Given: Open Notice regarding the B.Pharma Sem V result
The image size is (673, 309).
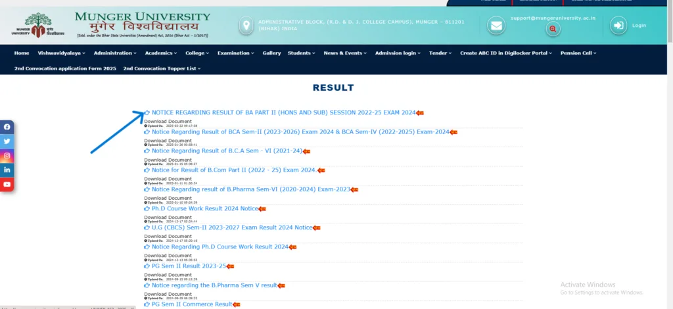Looking at the screenshot, I should (x=214, y=285).
